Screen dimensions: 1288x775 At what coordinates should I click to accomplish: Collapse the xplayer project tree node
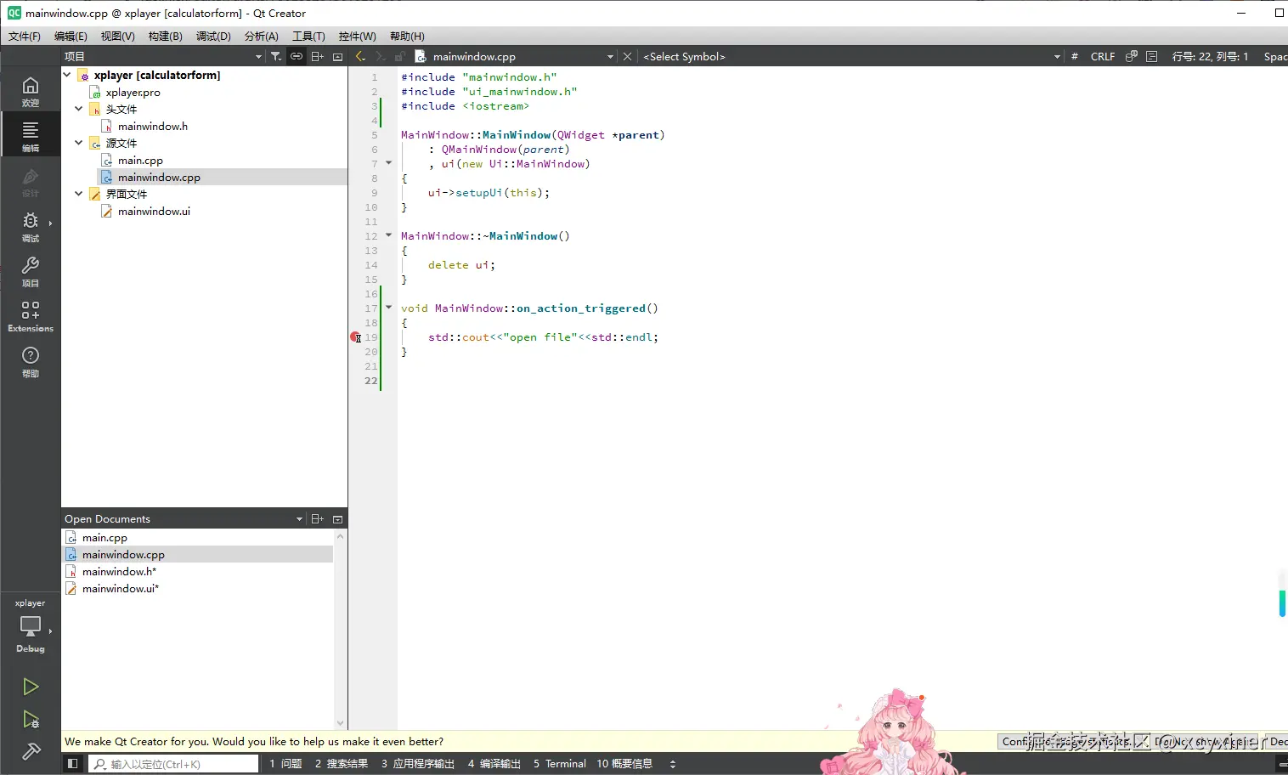(x=67, y=75)
